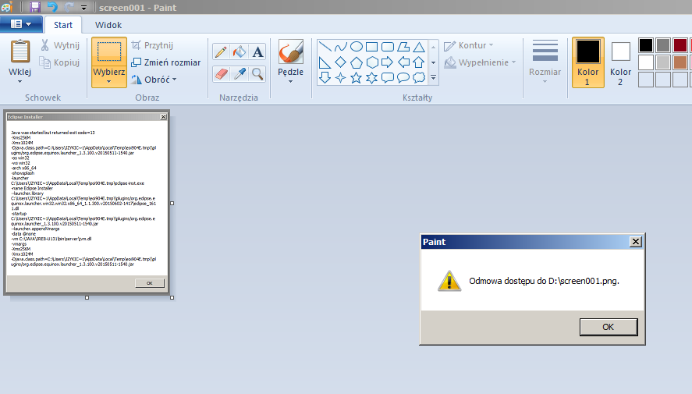This screenshot has height=394, width=692.
Task: Click the Wytnij cut button
Action: (60, 45)
